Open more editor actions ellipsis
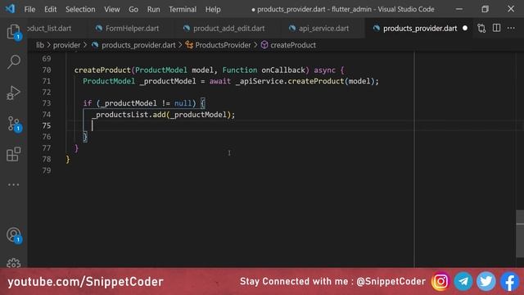 [x=511, y=29]
